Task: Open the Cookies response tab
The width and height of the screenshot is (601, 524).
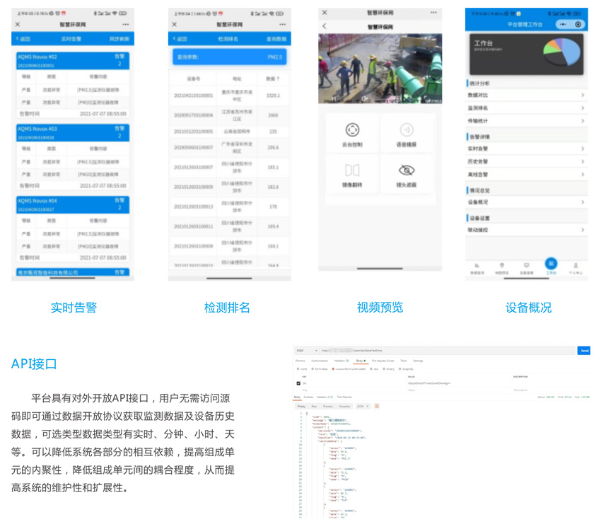Action: point(308,397)
